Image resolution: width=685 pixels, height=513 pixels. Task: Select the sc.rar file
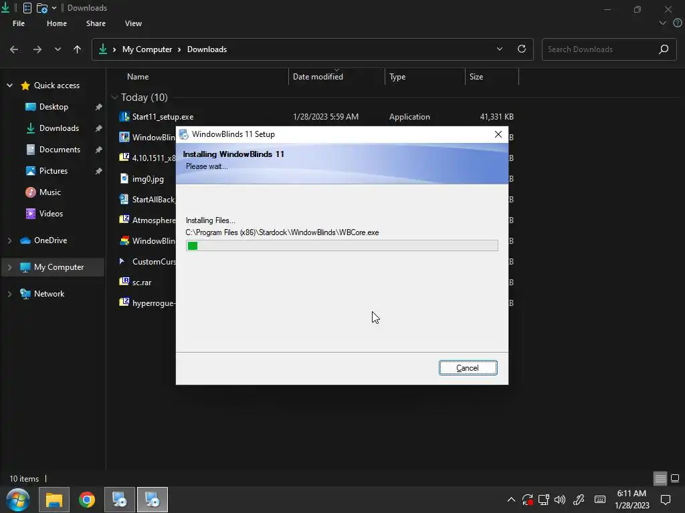click(x=142, y=283)
